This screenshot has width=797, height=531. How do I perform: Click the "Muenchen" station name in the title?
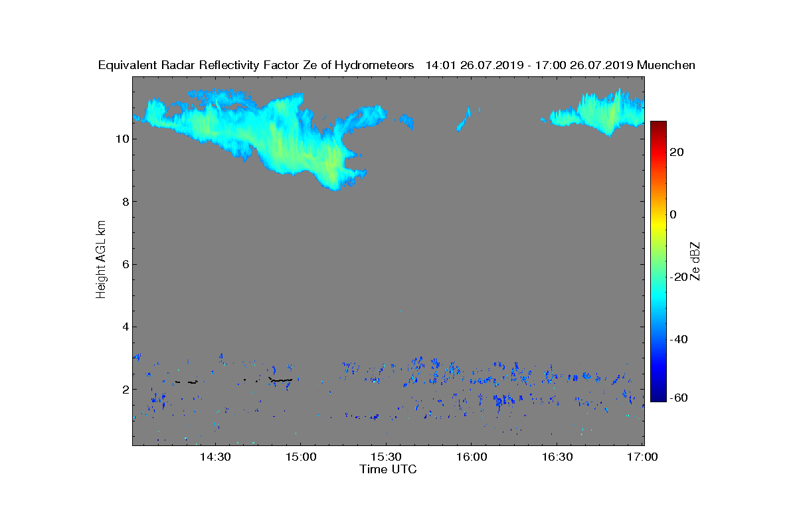[666, 65]
